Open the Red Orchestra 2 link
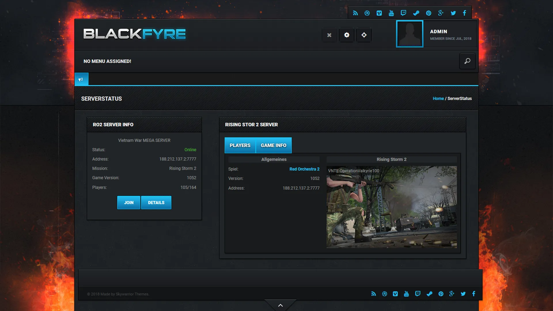Image resolution: width=553 pixels, height=311 pixels. click(x=304, y=169)
